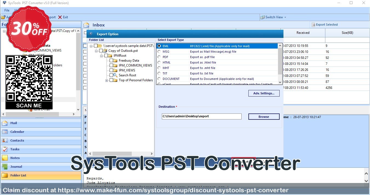Check the Top of Personal Folders checkbox
Image resolution: width=370 pixels, height=195 pixels.
click(111, 80)
